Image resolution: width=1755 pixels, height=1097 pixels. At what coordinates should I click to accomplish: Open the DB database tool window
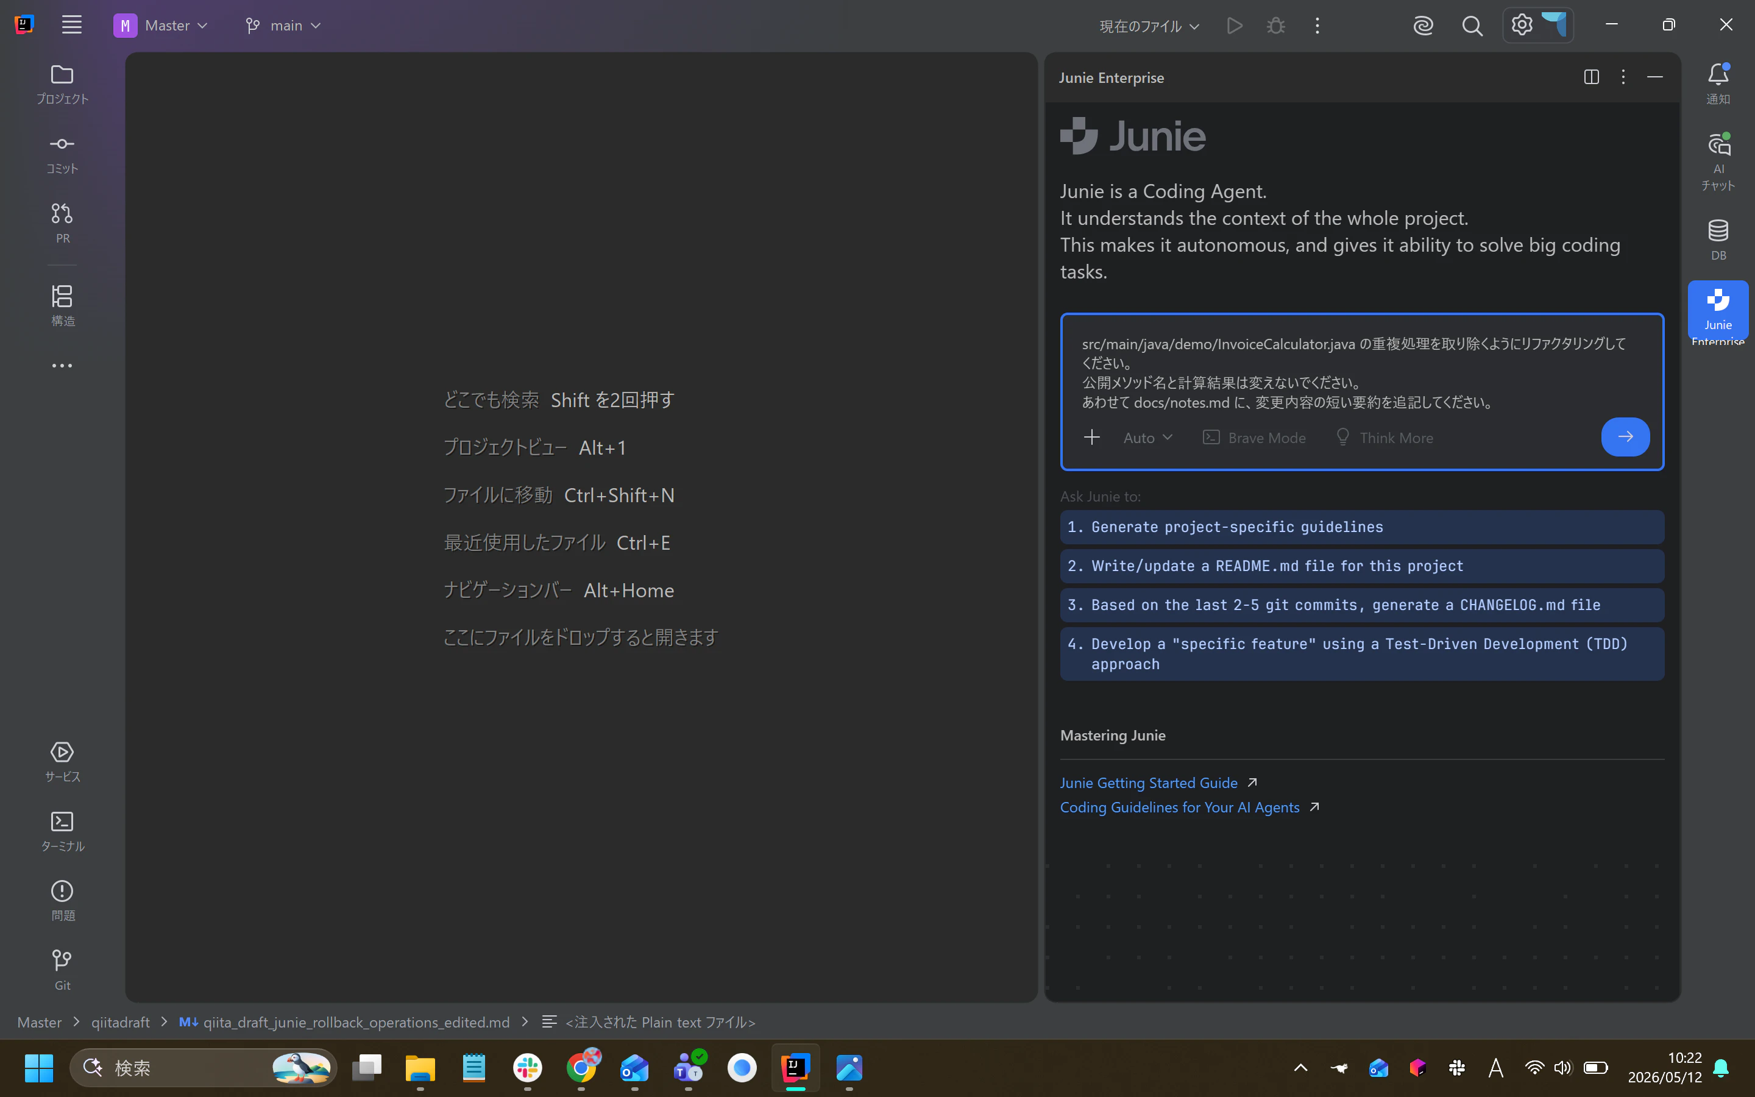[x=1718, y=240]
